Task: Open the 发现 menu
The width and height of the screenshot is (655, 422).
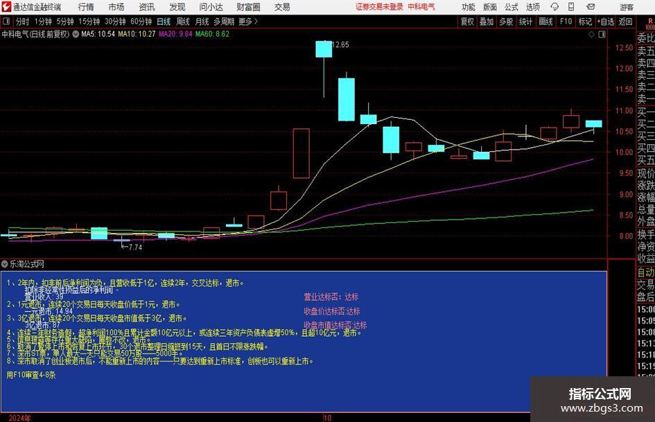Action: (x=177, y=7)
